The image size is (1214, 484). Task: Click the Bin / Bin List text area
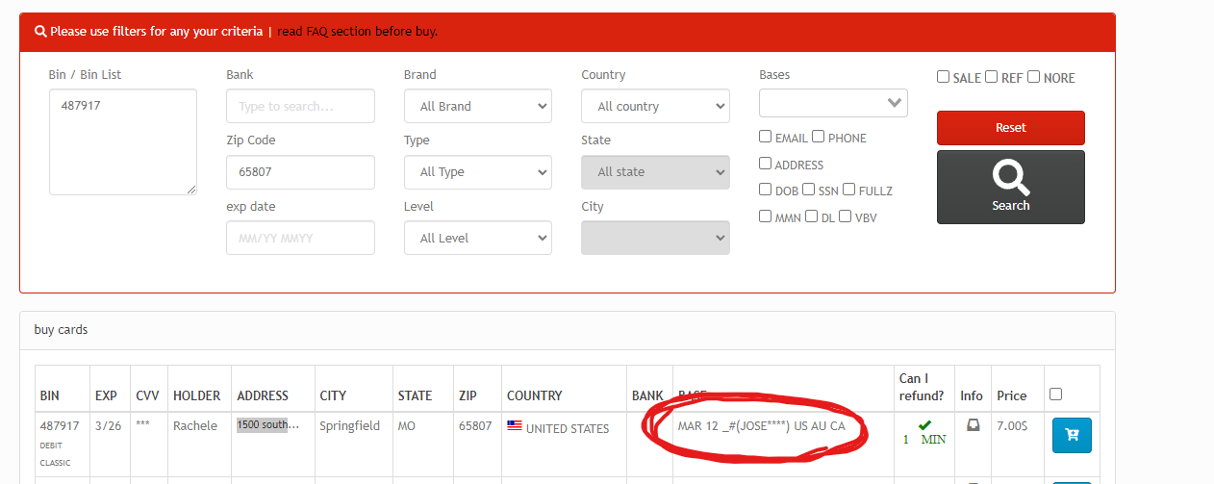coord(123,141)
